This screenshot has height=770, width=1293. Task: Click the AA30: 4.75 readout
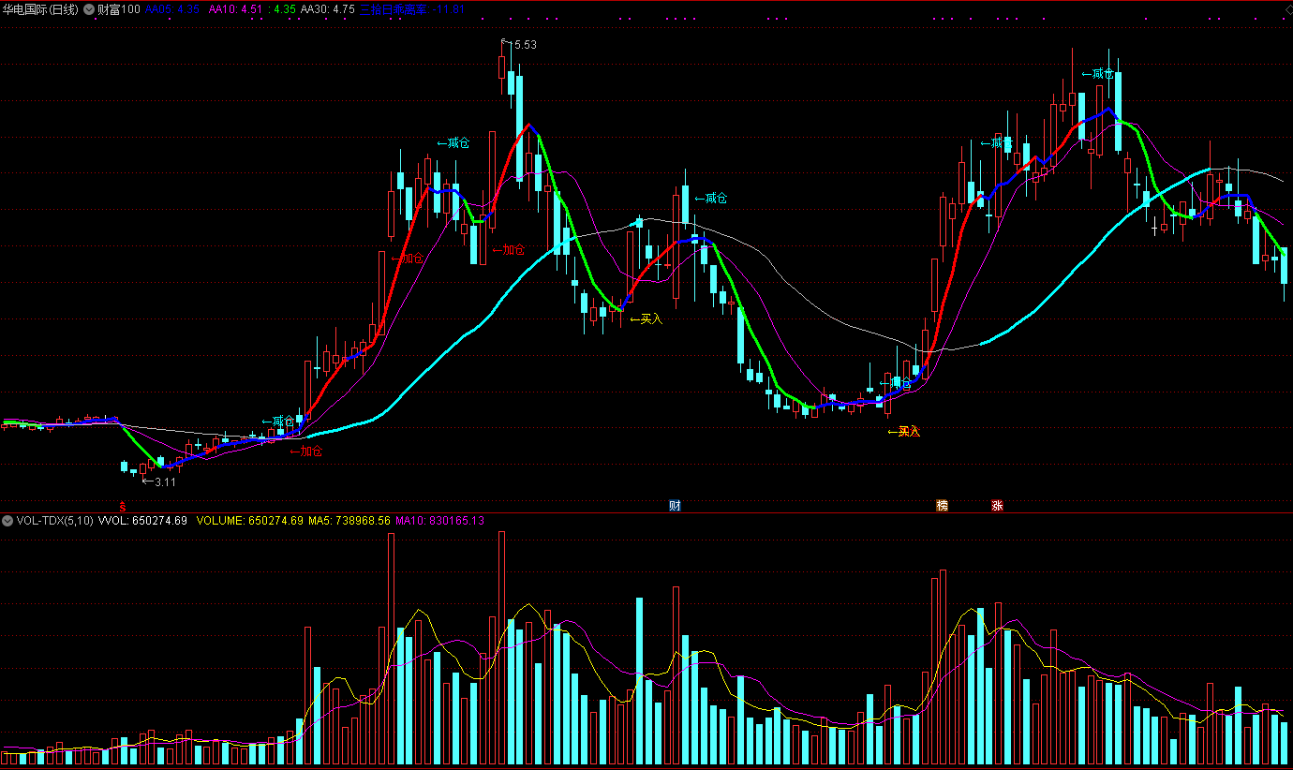[327, 8]
